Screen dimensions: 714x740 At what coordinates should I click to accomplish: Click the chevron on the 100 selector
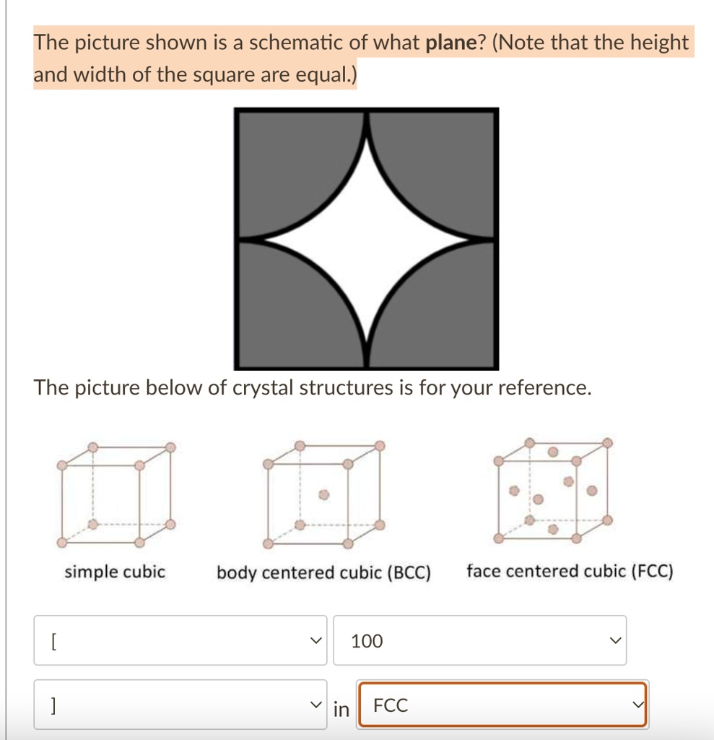(614, 640)
